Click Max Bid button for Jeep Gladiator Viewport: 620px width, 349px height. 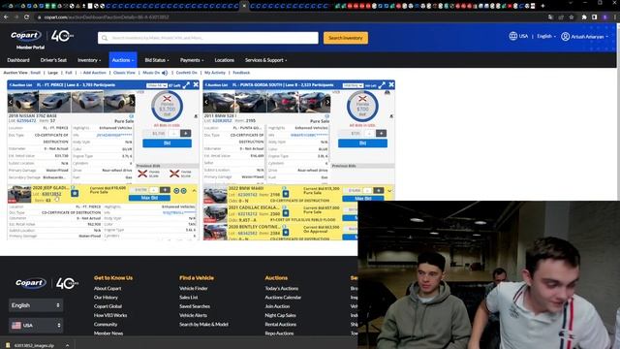pyautogui.click(x=149, y=198)
